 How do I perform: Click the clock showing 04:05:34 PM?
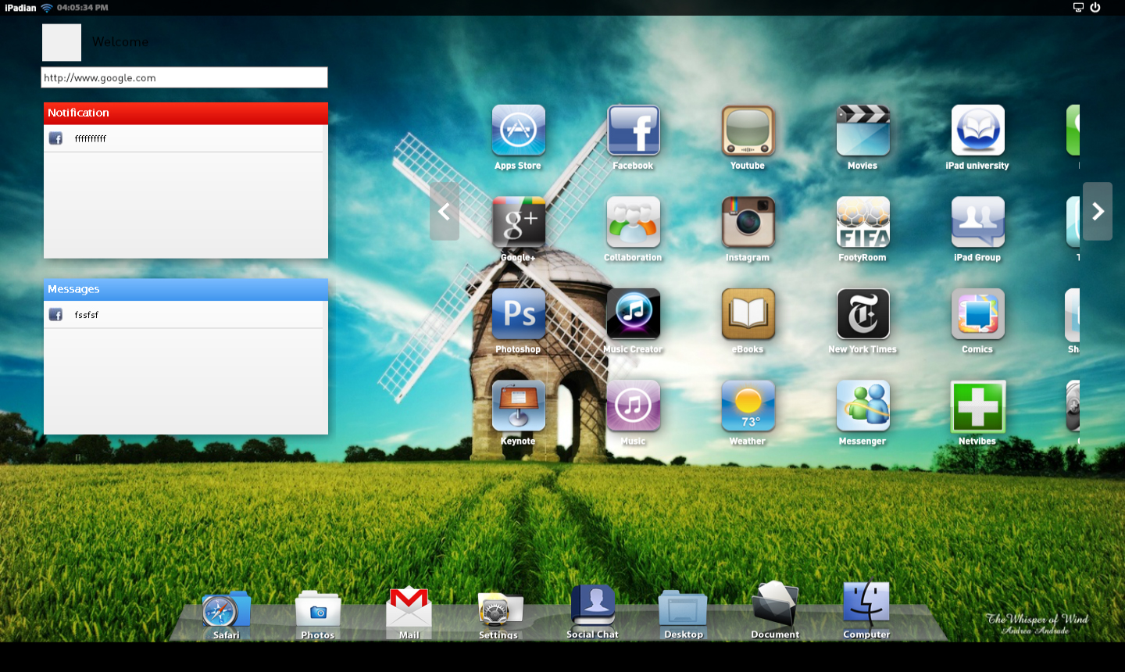83,8
